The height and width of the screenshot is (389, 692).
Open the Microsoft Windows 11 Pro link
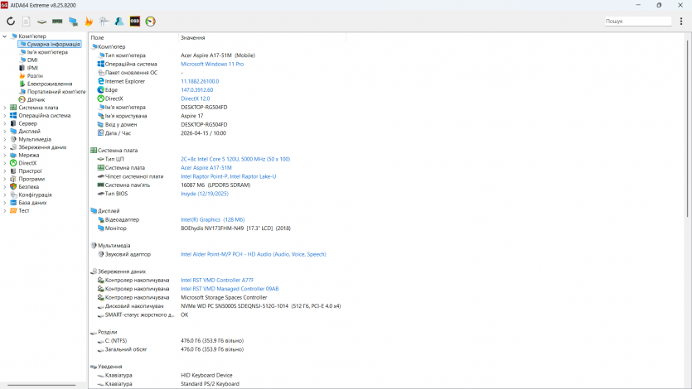tap(211, 64)
